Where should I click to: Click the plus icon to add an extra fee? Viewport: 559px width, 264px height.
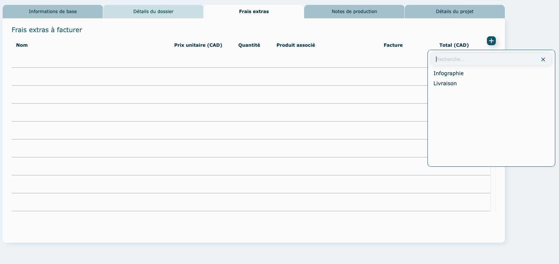[491, 41]
